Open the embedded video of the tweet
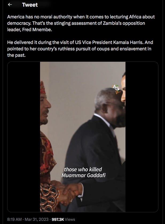165x224 pixels. click(83, 137)
